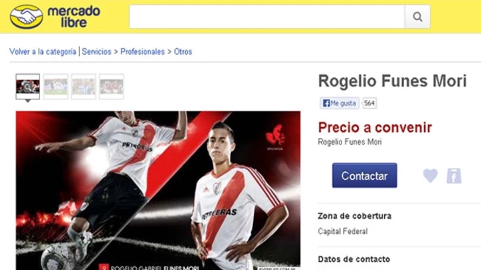The image size is (481, 270).
Task: Click inside the search input field
Action: pos(267,17)
